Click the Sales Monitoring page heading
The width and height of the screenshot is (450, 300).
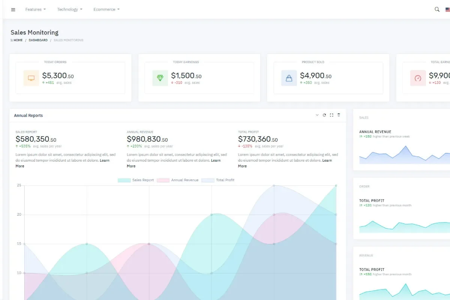[34, 33]
